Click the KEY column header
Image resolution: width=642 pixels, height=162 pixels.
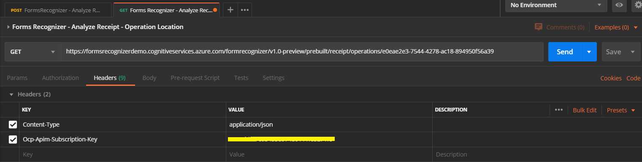tap(27, 110)
